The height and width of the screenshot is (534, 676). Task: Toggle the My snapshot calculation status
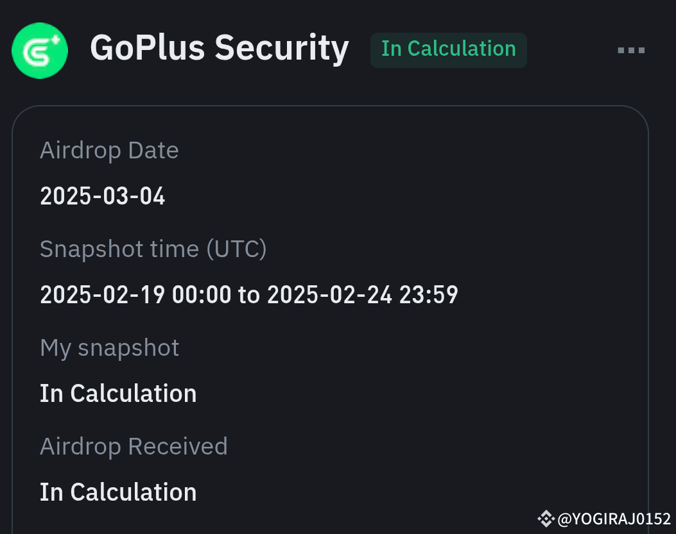click(118, 393)
